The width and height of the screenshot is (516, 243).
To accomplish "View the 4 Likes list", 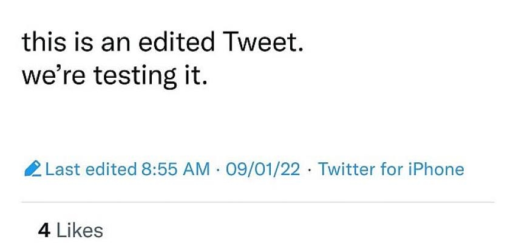I will [70, 230].
